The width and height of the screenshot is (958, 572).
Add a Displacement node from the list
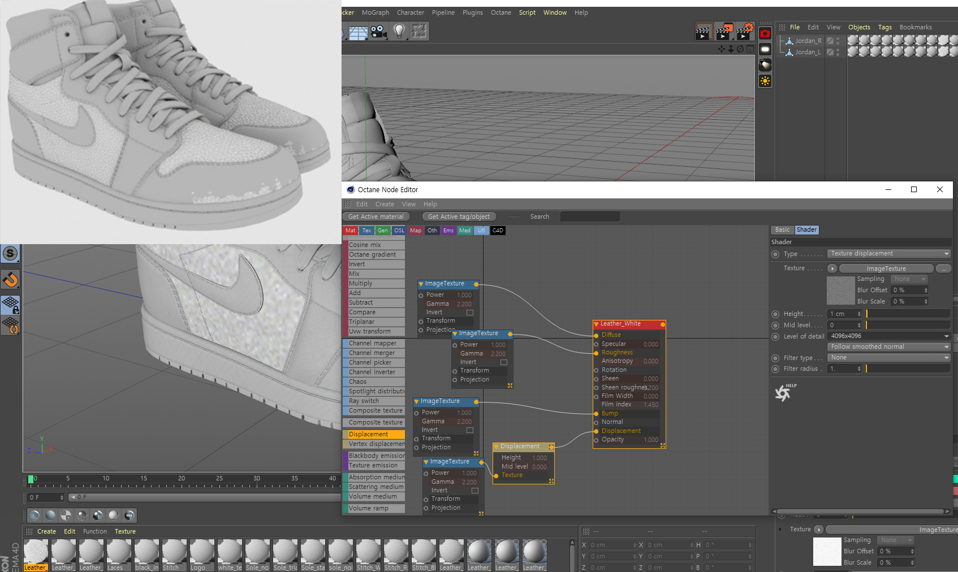pos(374,435)
